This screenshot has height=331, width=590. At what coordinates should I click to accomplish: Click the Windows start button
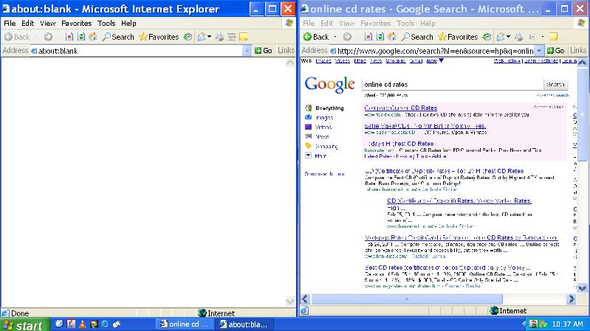(25, 324)
